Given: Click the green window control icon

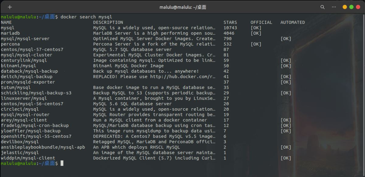Looking at the screenshot, I should 352,6.
